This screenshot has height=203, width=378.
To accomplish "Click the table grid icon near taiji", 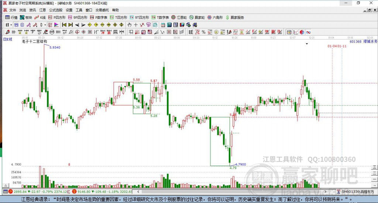I will (x=289, y=32).
